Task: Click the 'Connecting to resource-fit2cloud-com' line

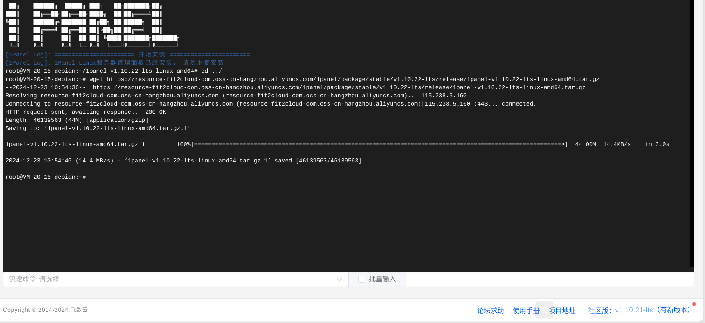Action: (271, 104)
